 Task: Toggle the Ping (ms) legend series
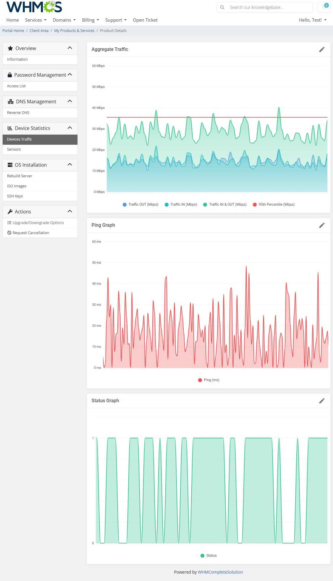coord(208,380)
